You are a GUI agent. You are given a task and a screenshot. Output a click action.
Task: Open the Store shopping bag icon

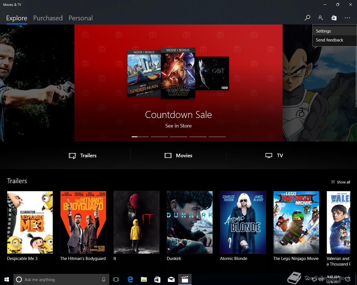[334, 18]
